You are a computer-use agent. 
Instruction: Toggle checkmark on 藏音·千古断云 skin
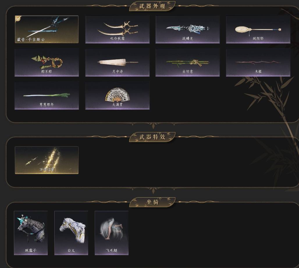[18, 19]
